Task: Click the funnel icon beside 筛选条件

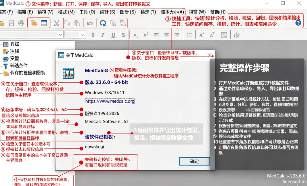Action: click(6, 66)
